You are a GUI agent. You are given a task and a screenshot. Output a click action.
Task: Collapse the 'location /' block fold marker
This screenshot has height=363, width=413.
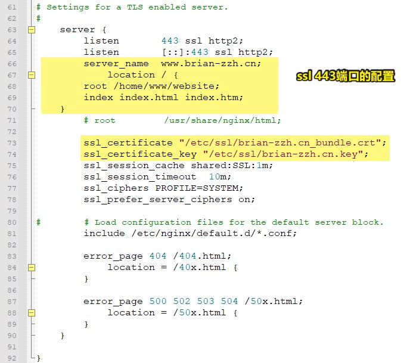(x=32, y=75)
